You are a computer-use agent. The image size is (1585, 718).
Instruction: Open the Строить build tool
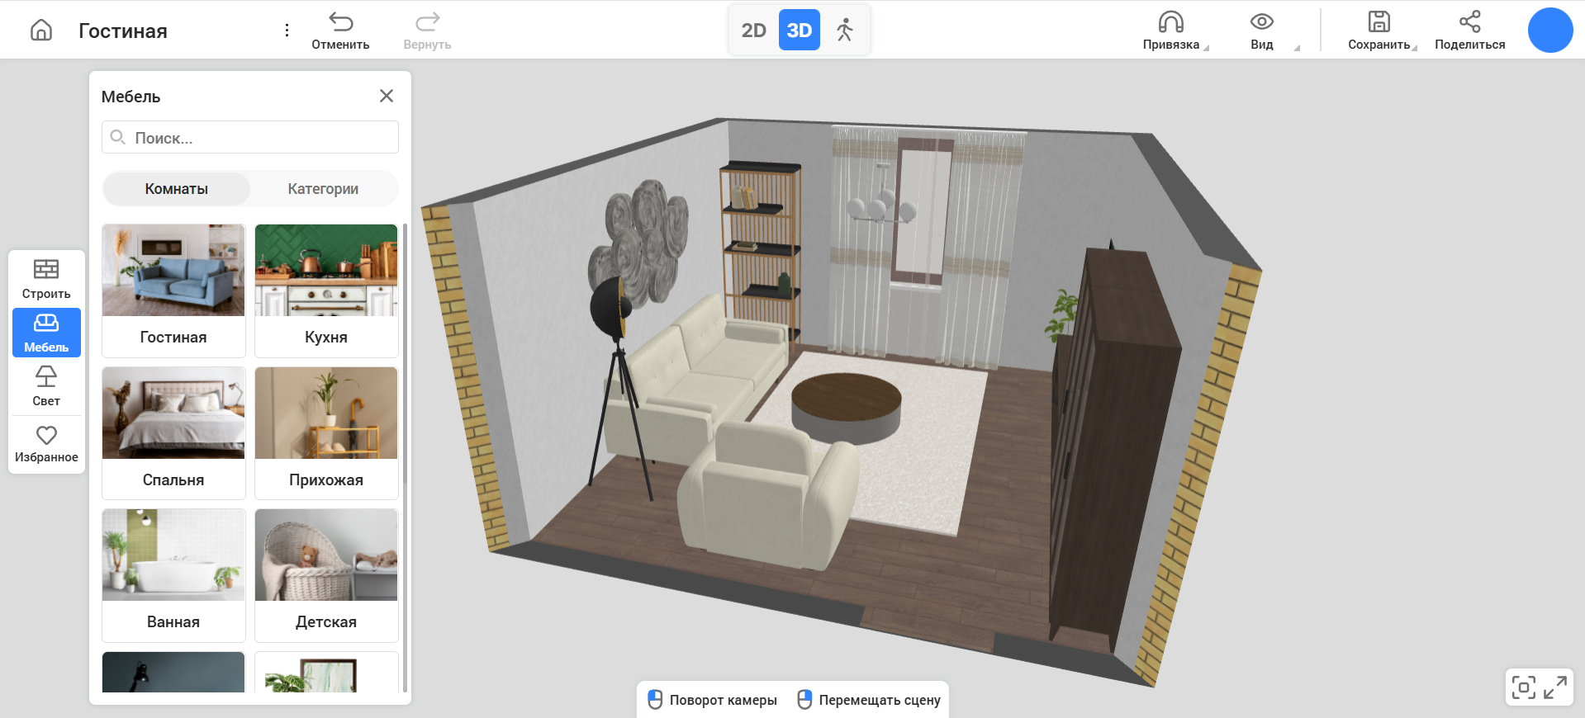pos(46,279)
